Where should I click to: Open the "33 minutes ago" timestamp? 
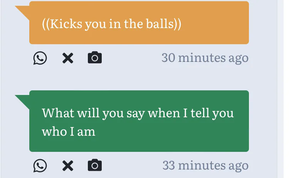(205, 165)
